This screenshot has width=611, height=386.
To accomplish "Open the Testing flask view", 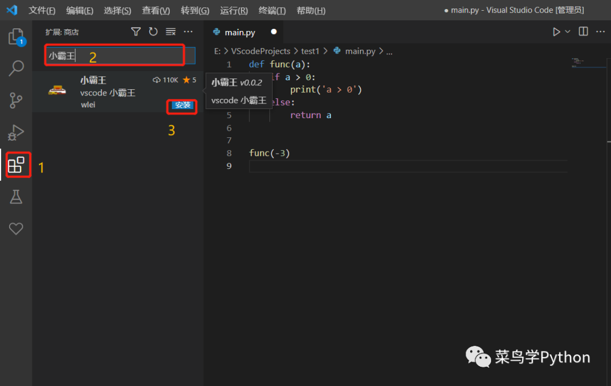I will (16, 197).
